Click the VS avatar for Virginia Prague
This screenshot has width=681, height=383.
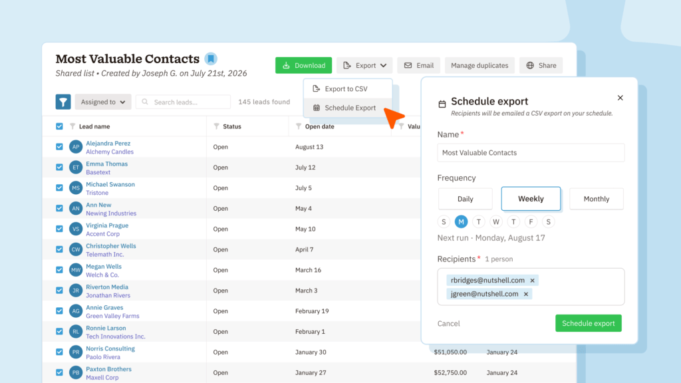pyautogui.click(x=76, y=229)
